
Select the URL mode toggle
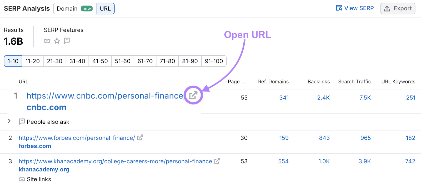coord(105,8)
